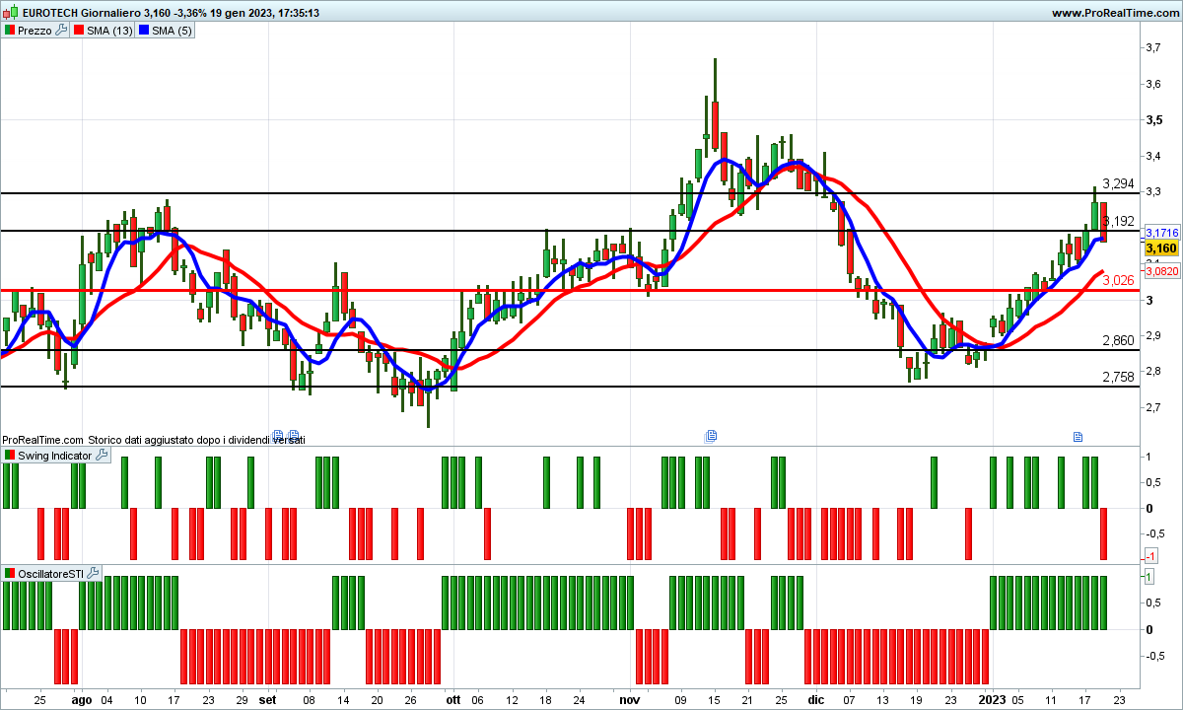Image resolution: width=1183 pixels, height=710 pixels.
Task: Click the Prezzo red-green color icon
Action: 11,31
